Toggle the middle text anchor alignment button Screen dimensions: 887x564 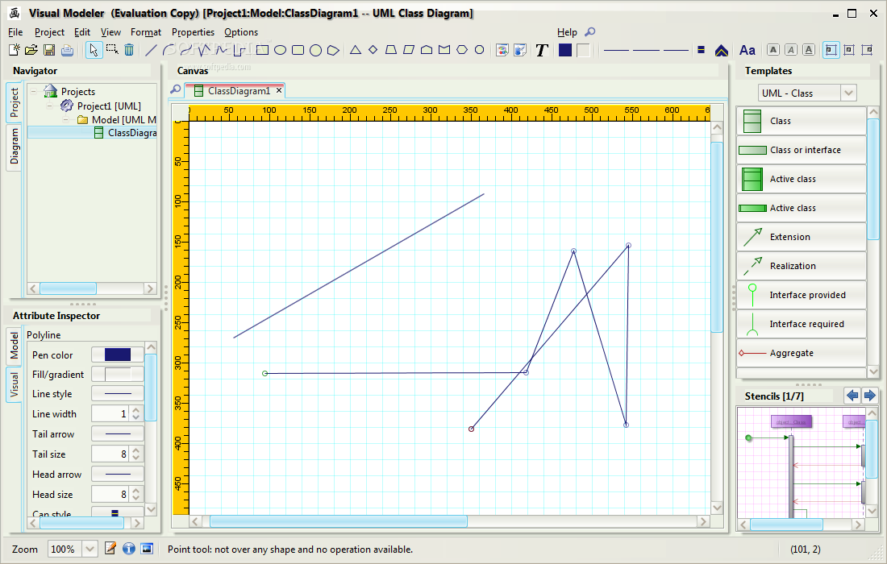click(x=849, y=50)
